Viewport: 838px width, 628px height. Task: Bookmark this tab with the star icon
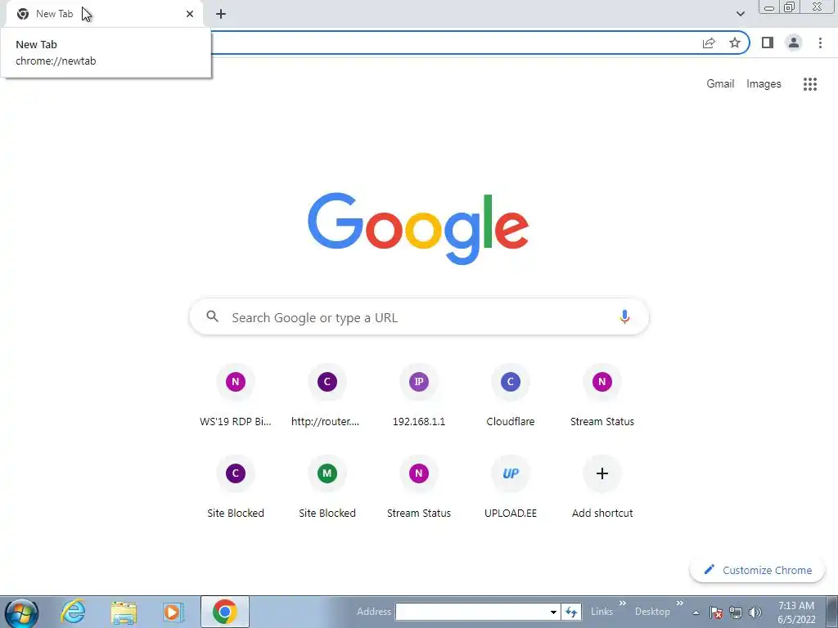point(735,43)
